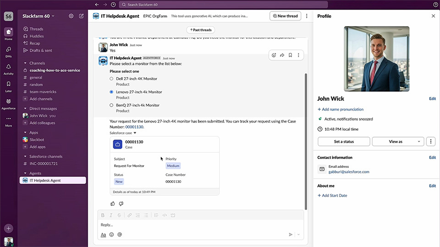The image size is (440, 247).
Task: Open the help icon in the top right
Action: pyautogui.click(x=435, y=5)
